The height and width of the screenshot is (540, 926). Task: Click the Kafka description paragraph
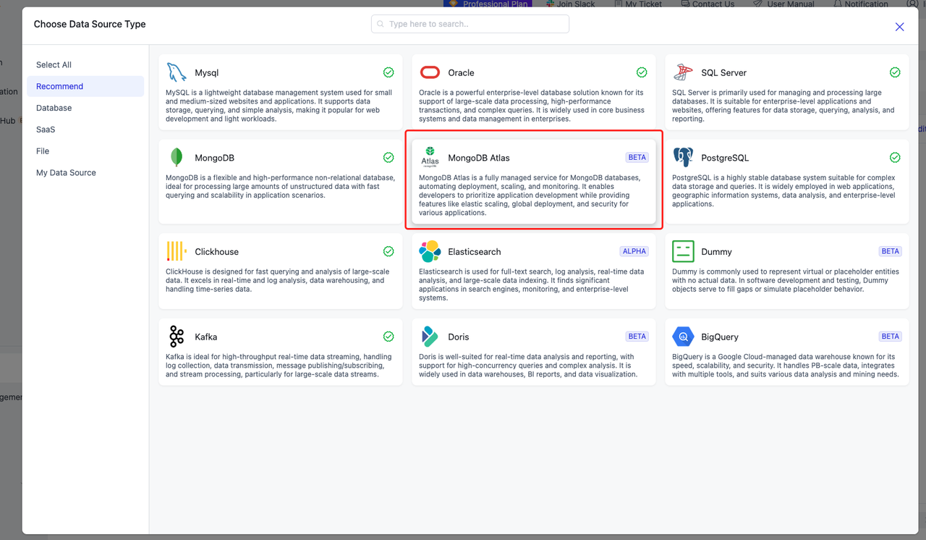coord(279,366)
